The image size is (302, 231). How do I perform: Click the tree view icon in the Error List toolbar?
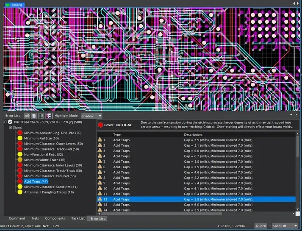[48, 116]
